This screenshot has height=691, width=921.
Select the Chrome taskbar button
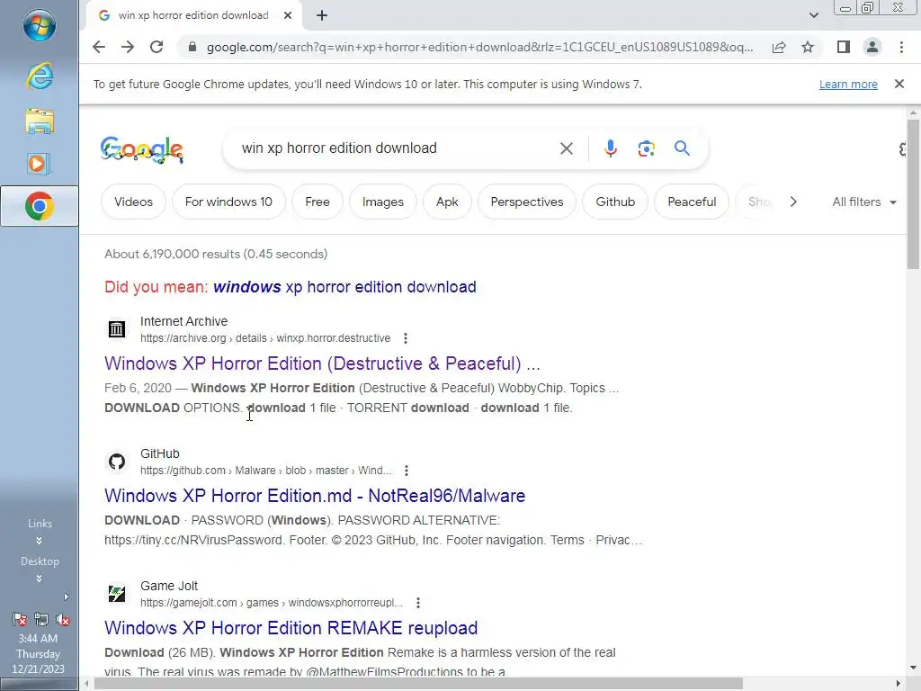pyautogui.click(x=40, y=206)
